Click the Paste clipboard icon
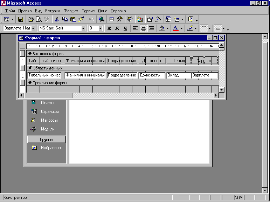 tap(73, 19)
